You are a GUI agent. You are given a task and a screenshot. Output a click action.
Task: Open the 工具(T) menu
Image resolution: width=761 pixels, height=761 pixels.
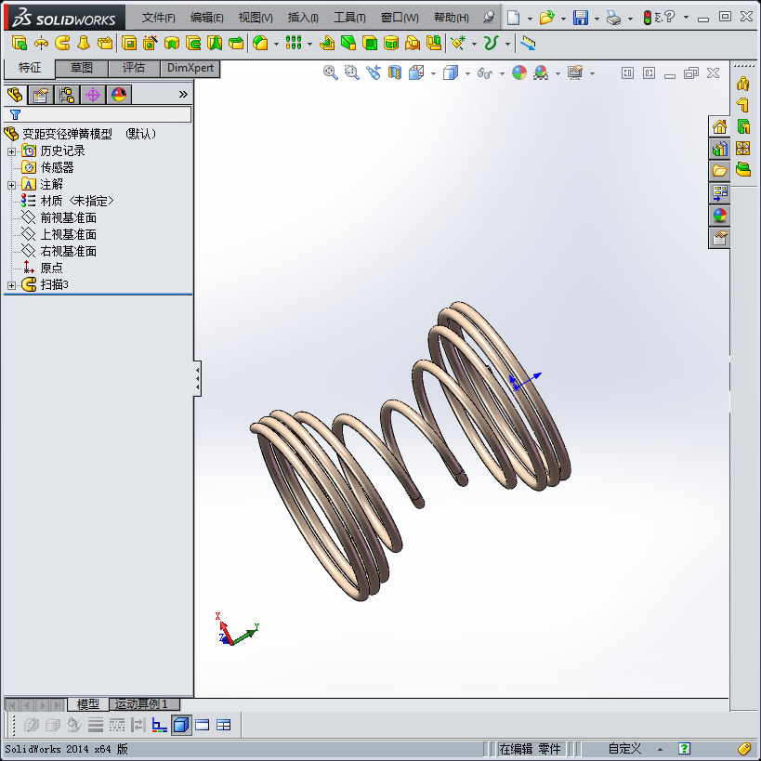tap(349, 18)
